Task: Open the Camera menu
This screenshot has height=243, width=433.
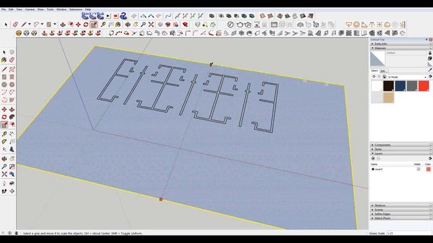Action: (30, 9)
